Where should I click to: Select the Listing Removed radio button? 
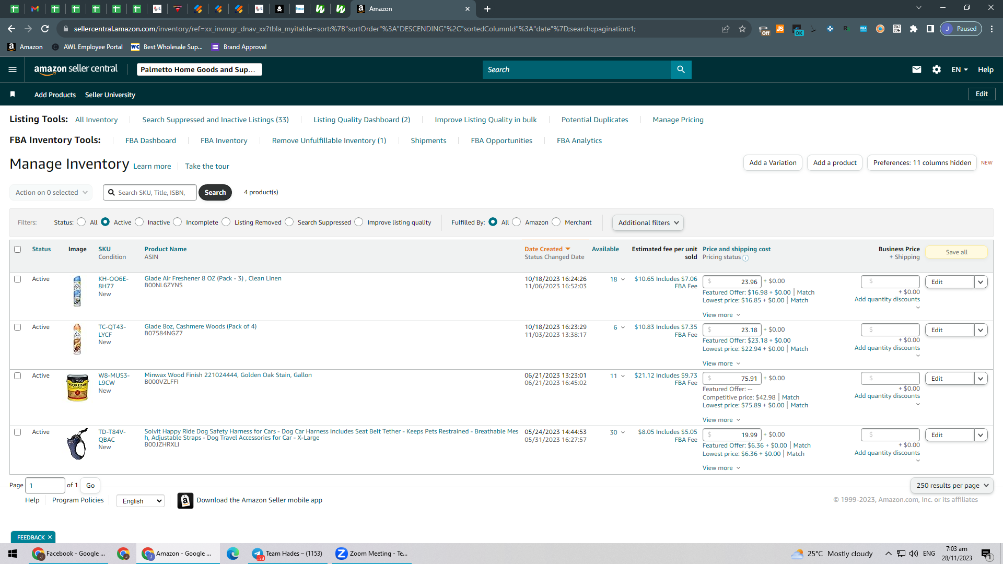click(x=226, y=222)
